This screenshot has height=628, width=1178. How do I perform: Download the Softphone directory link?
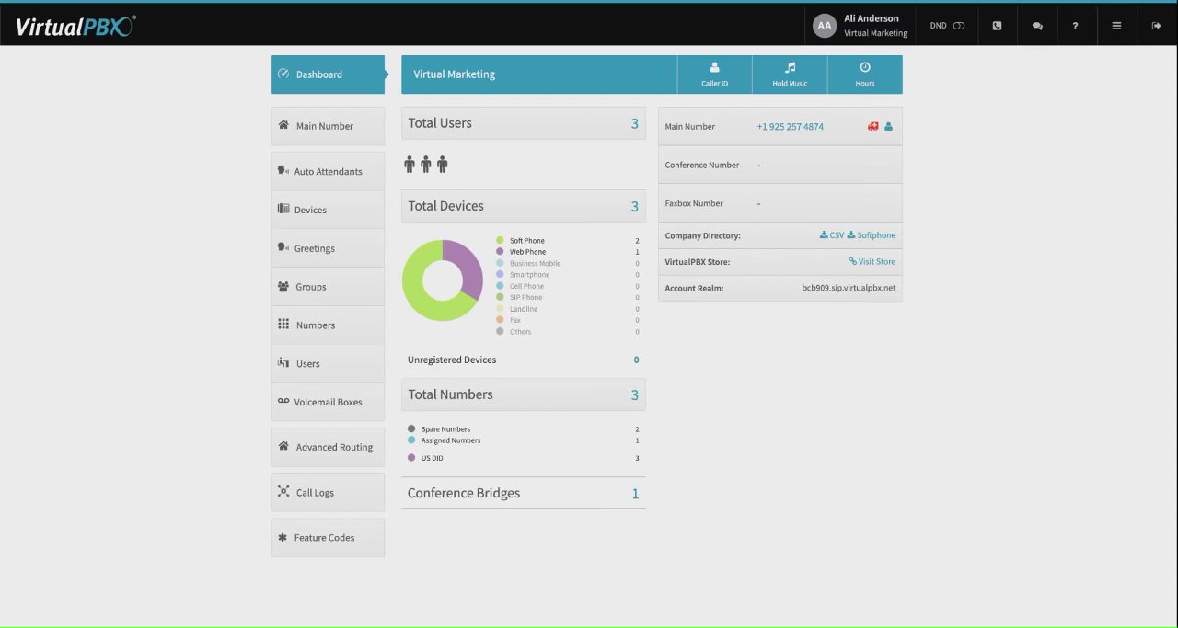(x=872, y=235)
